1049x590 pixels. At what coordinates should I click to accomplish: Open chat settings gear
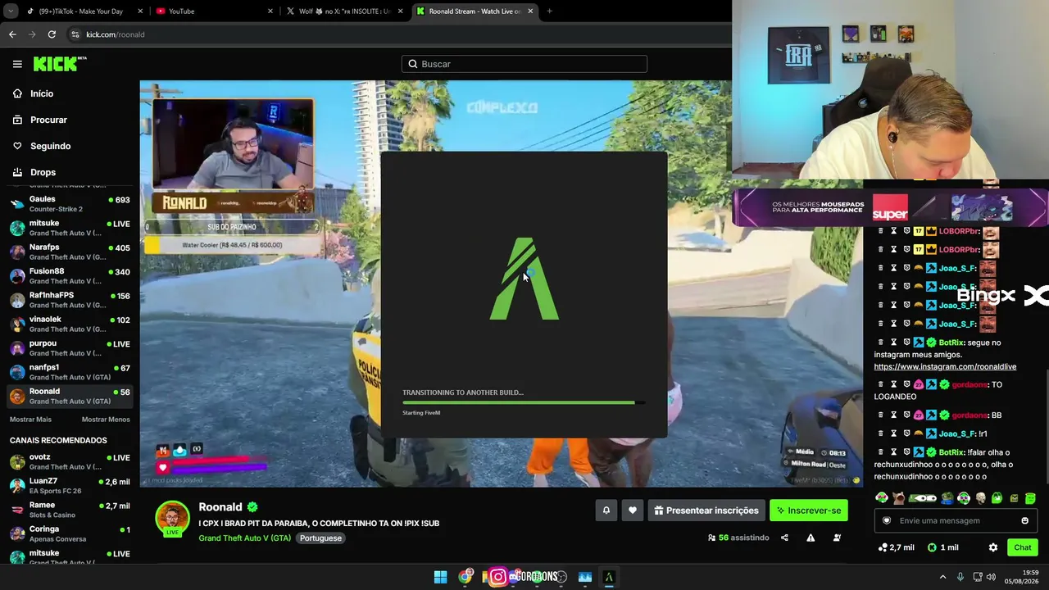tap(993, 547)
